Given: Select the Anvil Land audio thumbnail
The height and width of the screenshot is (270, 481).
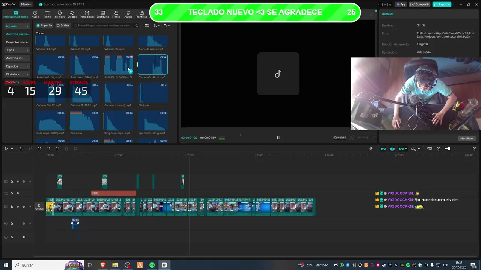Looking at the screenshot, I should (85, 64).
